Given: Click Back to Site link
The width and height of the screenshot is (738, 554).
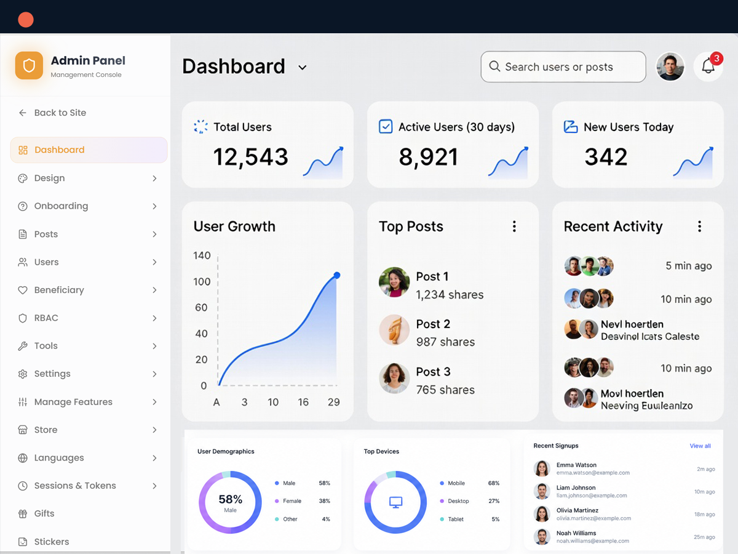Looking at the screenshot, I should [x=52, y=113].
